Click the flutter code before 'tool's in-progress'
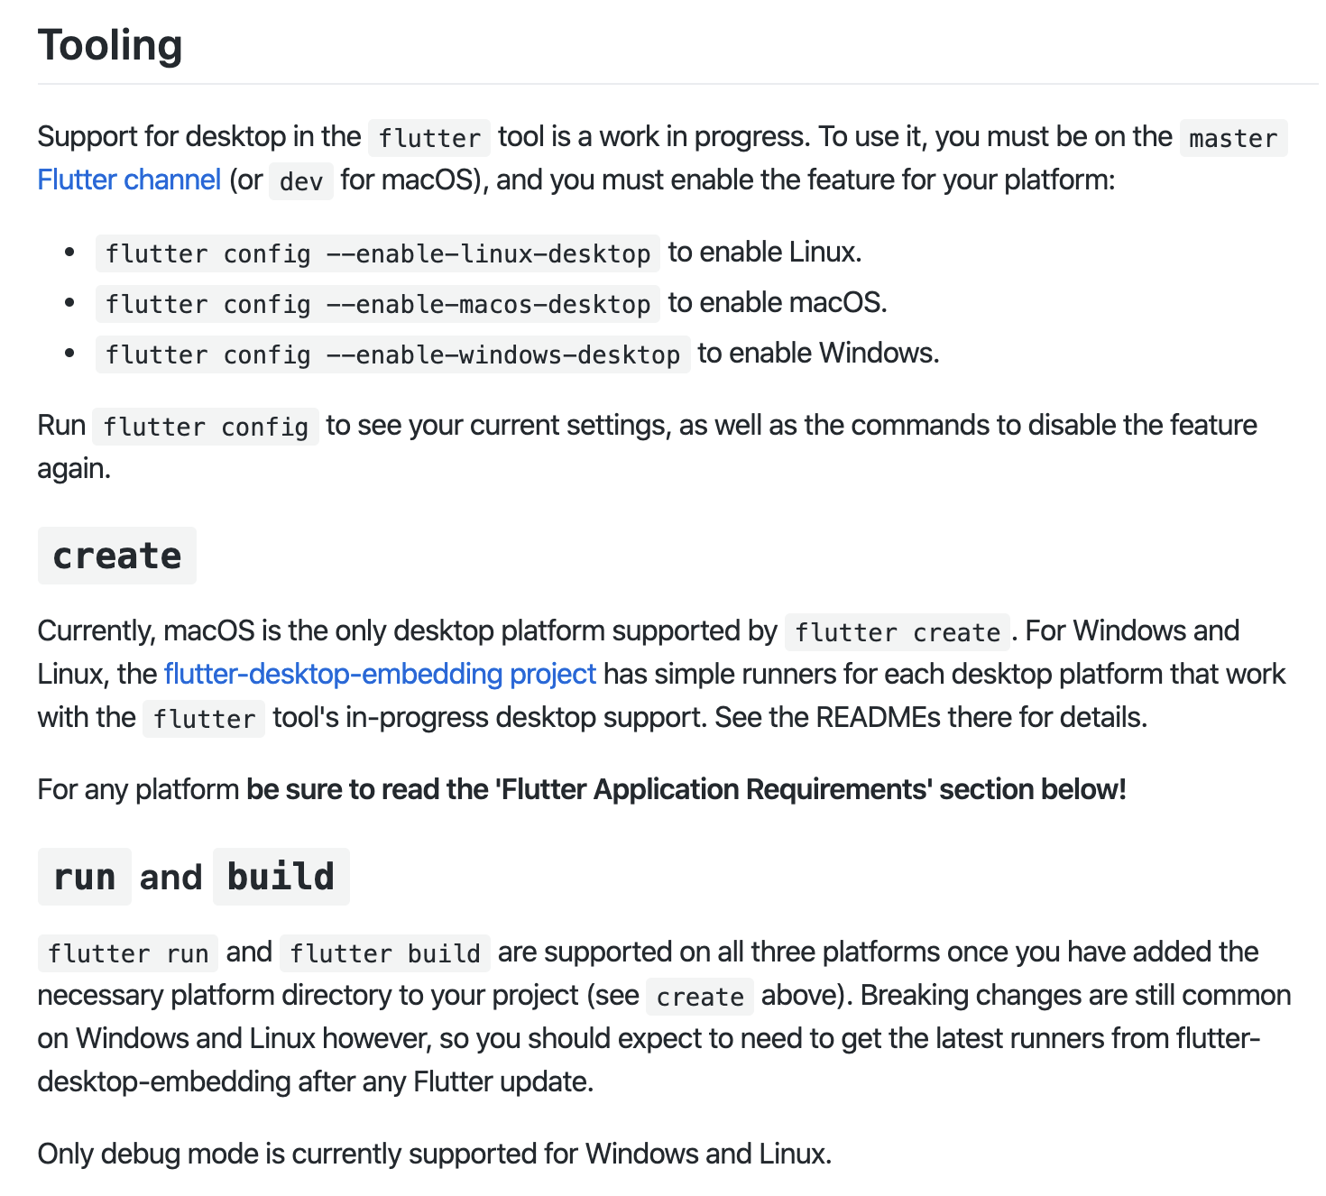Screen dimensions: 1326x1196 pos(204,719)
